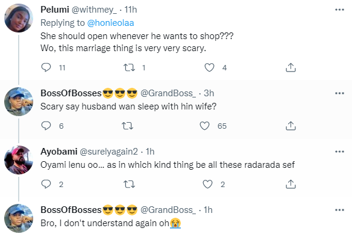Share Ayobami's tweet
Screen dimensions: 352x237
coord(291,184)
